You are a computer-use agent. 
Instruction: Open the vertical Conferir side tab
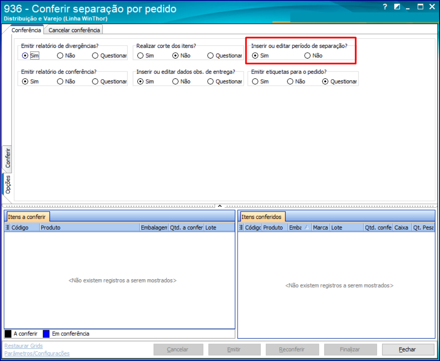(x=8, y=158)
